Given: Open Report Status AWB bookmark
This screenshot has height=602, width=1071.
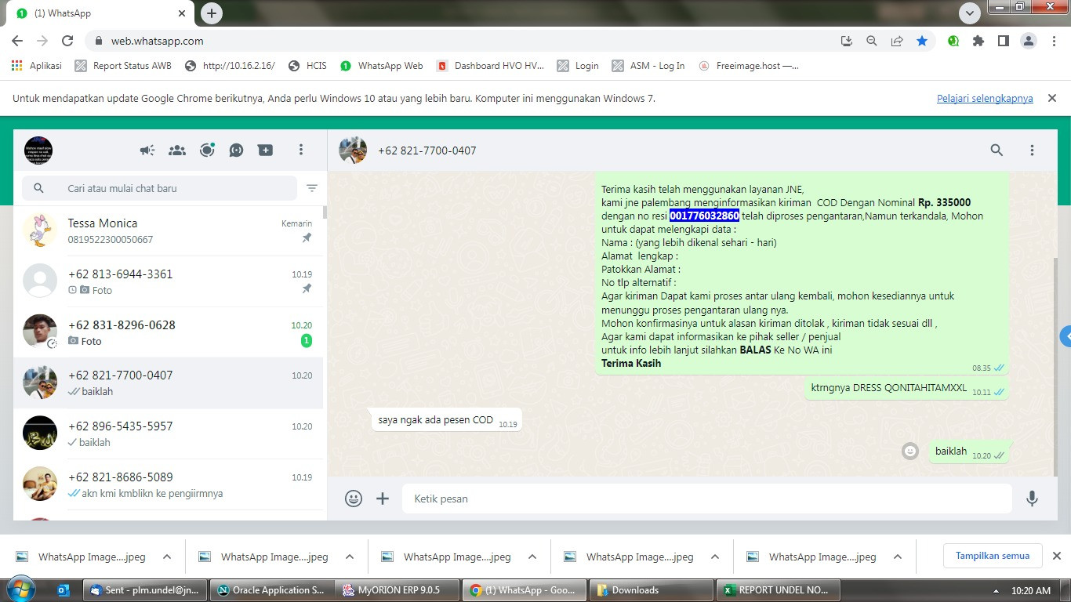Looking at the screenshot, I should pyautogui.click(x=123, y=66).
